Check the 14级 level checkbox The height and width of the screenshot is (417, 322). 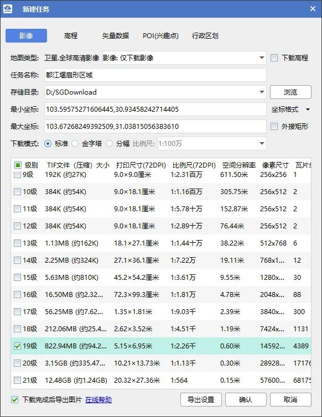point(17,260)
